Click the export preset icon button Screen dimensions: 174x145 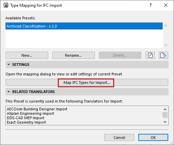(x=163, y=55)
